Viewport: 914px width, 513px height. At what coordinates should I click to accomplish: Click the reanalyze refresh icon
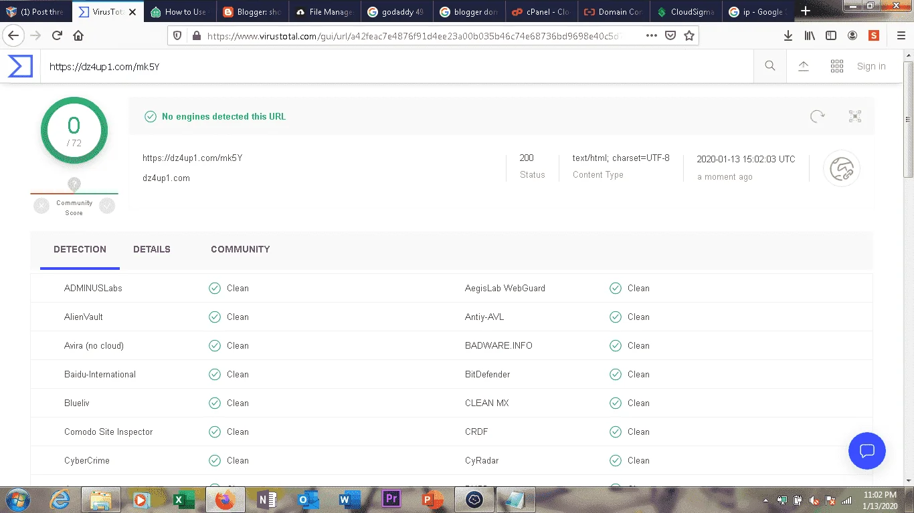point(818,116)
